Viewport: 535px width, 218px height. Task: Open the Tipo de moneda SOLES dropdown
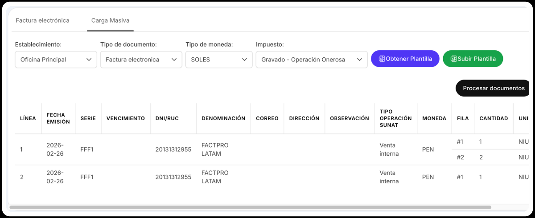(219, 60)
